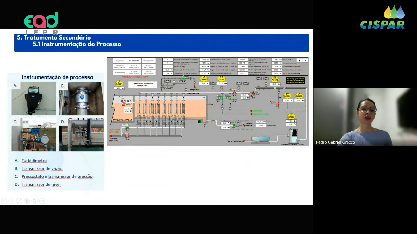
Task: Open the more options ellipsis icon
Action: 42,201
